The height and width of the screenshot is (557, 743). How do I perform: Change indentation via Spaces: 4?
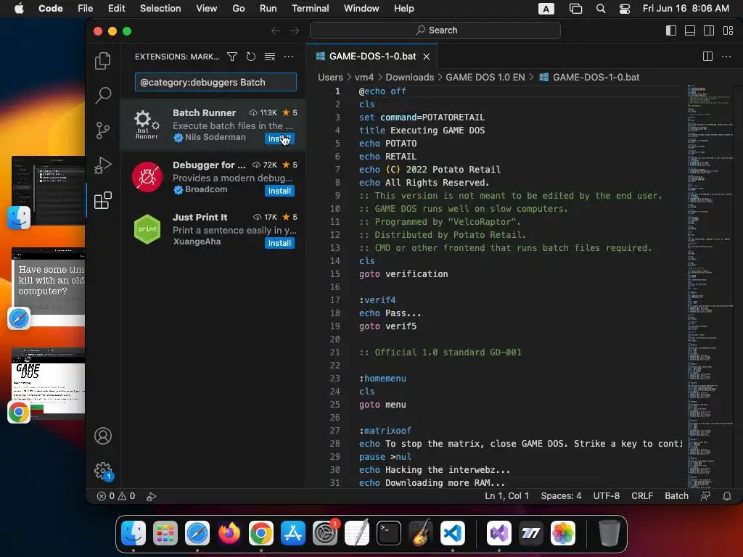(561, 496)
